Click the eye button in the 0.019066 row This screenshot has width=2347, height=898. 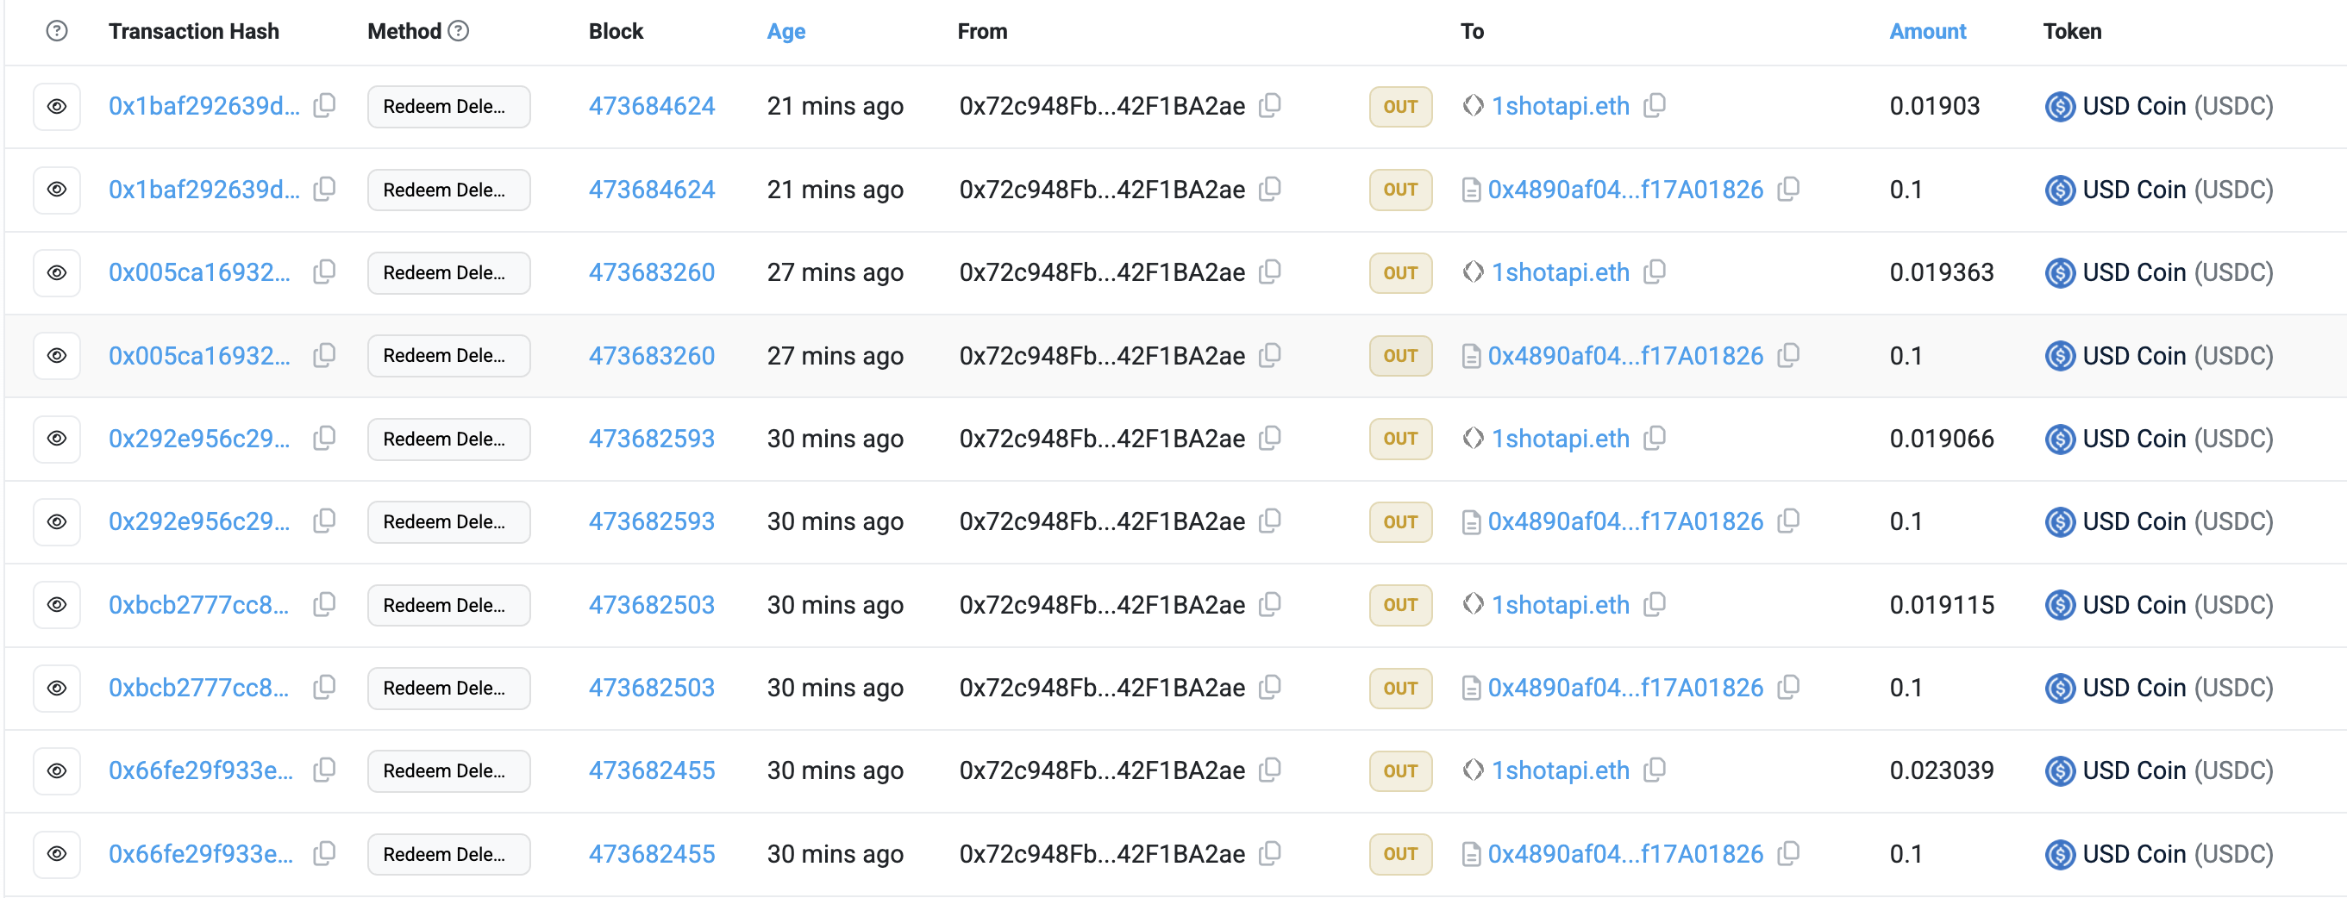coord(57,438)
